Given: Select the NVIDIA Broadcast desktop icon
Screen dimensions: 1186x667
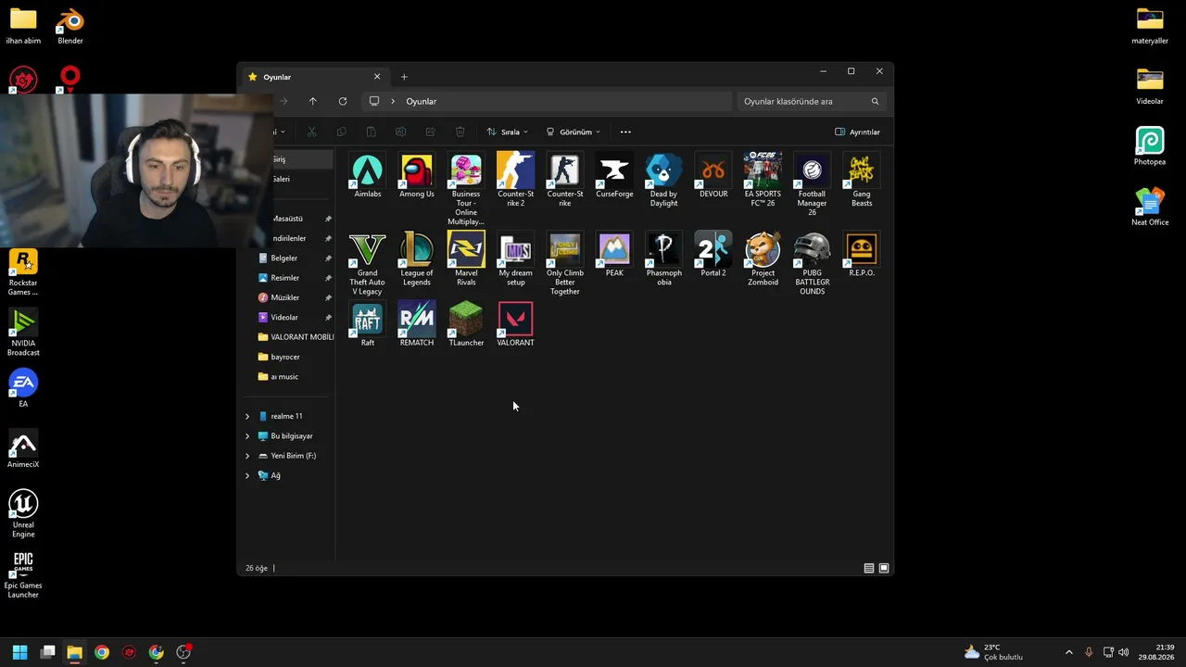Looking at the screenshot, I should coord(23,333).
